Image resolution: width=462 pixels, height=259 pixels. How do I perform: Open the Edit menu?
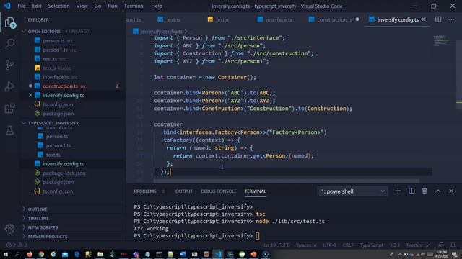(37, 6)
